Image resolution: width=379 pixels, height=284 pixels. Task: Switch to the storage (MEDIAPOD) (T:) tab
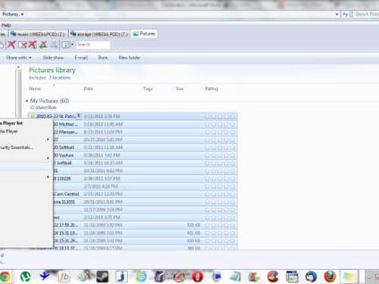click(x=99, y=34)
